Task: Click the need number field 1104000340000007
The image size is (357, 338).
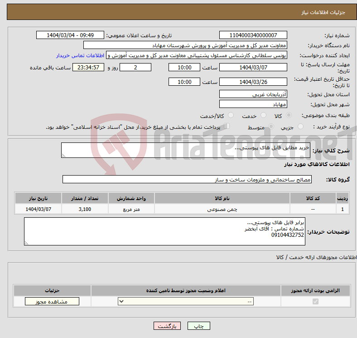Action: pos(253,35)
